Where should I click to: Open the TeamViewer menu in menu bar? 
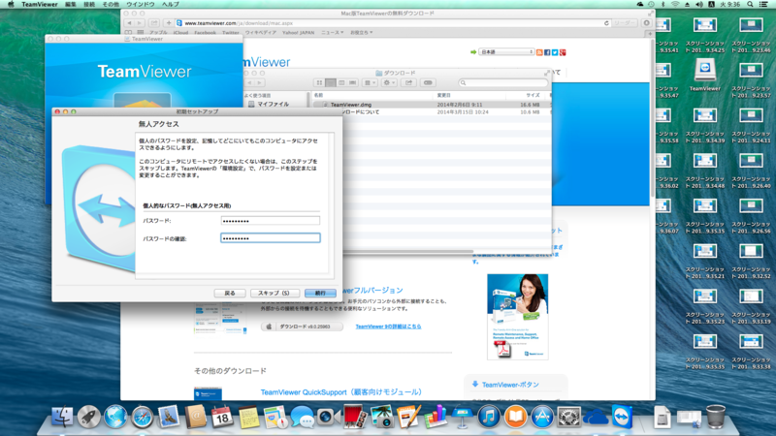point(40,4)
